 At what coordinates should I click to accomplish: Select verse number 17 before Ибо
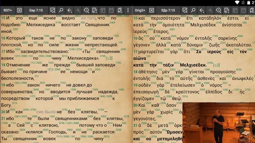point(3,52)
